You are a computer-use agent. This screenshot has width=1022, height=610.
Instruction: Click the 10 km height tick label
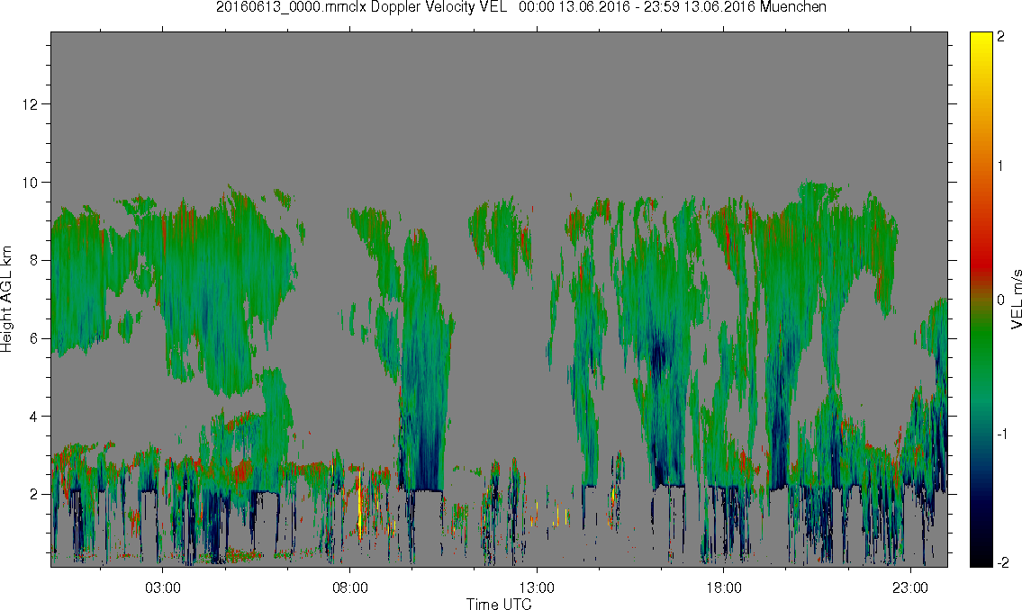(x=30, y=183)
